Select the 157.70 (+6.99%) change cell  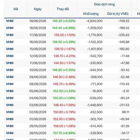click(64, 133)
